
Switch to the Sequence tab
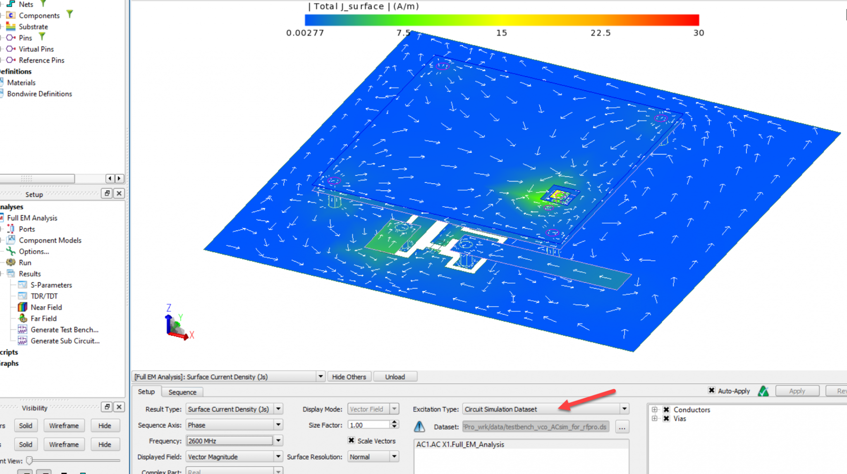tap(182, 392)
